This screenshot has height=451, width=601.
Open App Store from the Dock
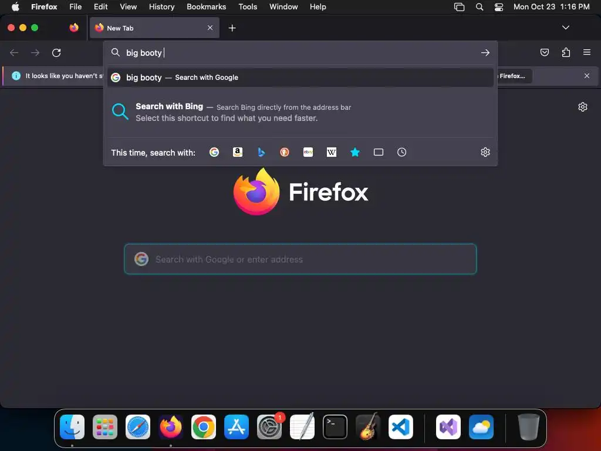[x=237, y=427]
